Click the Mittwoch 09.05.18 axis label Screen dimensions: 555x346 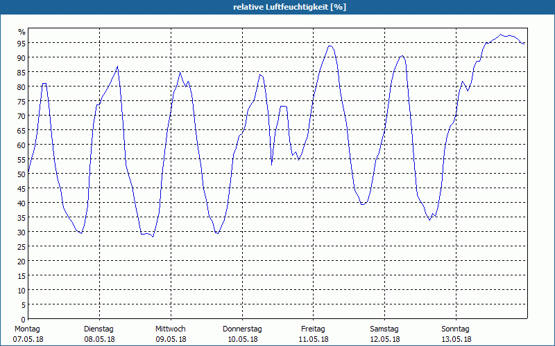[171, 334]
